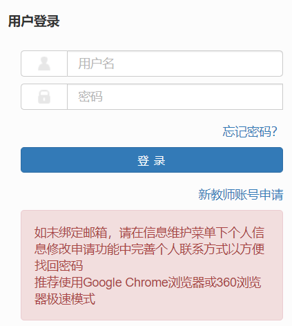Focus the 用户名 username input field
This screenshot has height=326, width=292.
(x=175, y=64)
